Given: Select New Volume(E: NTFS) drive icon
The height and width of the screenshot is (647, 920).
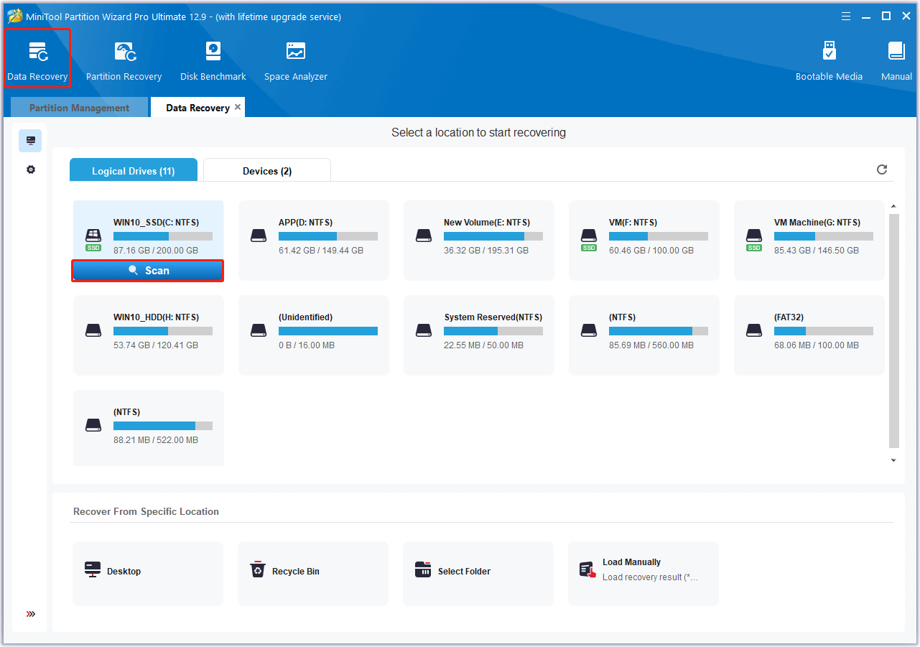Looking at the screenshot, I should tap(424, 236).
